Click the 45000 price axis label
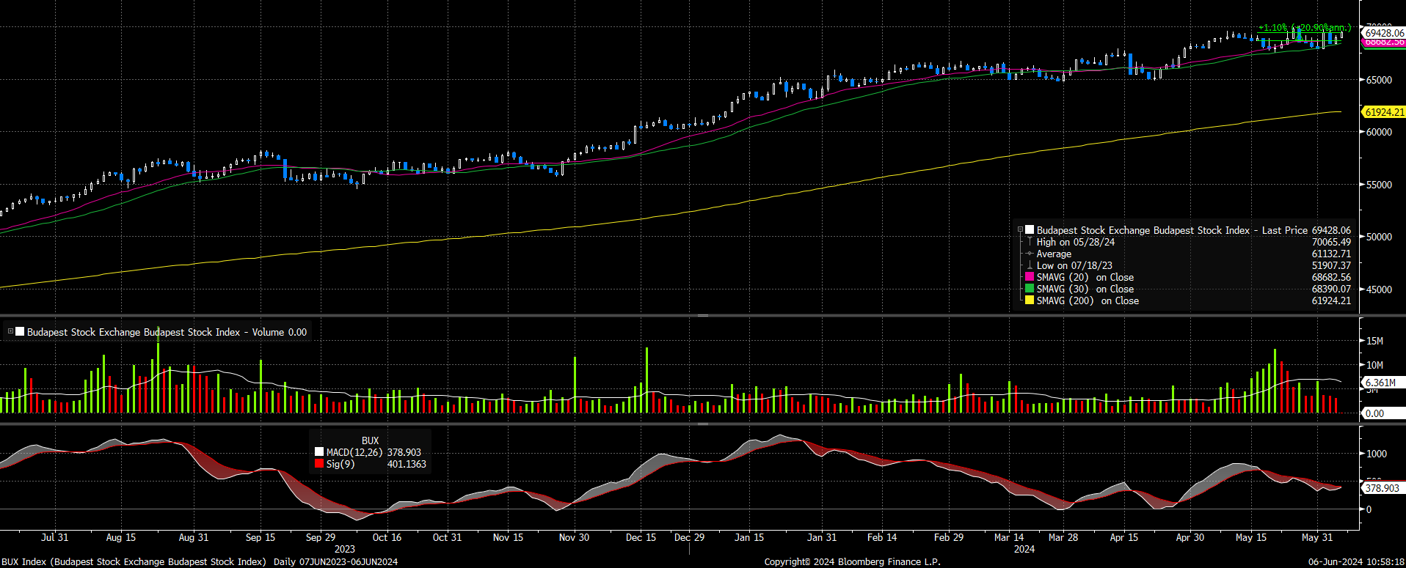 [1379, 289]
